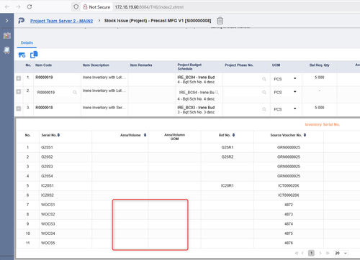Open UOM dropdown in row 2
The height and width of the screenshot is (260, 360).
click(295, 92)
